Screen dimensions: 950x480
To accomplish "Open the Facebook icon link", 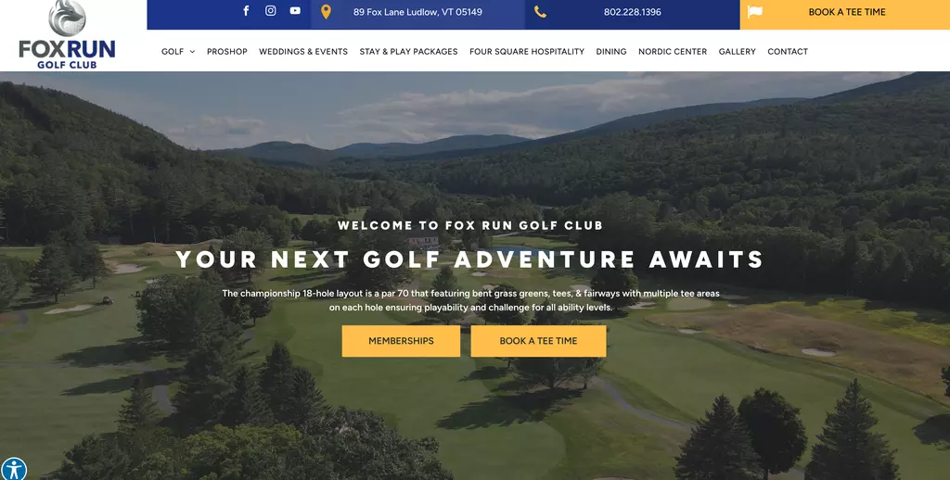I will coord(246,11).
